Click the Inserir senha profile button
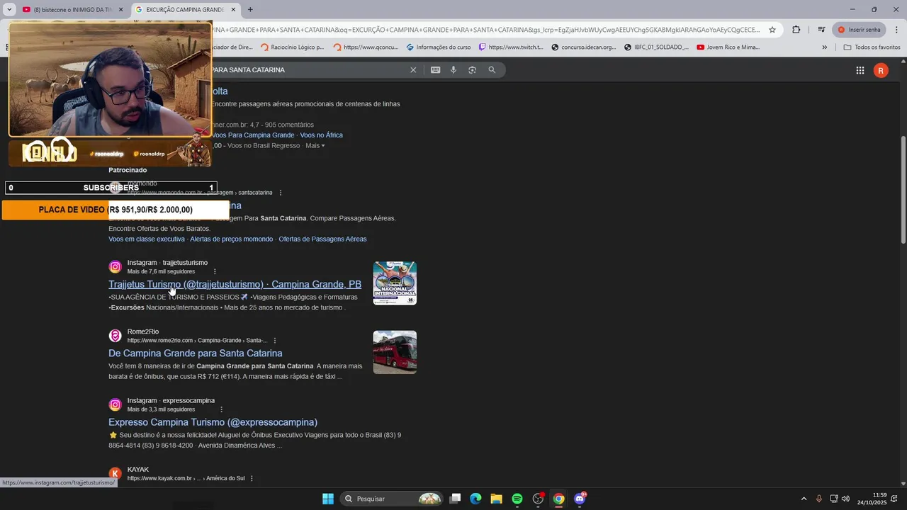 coord(859,30)
